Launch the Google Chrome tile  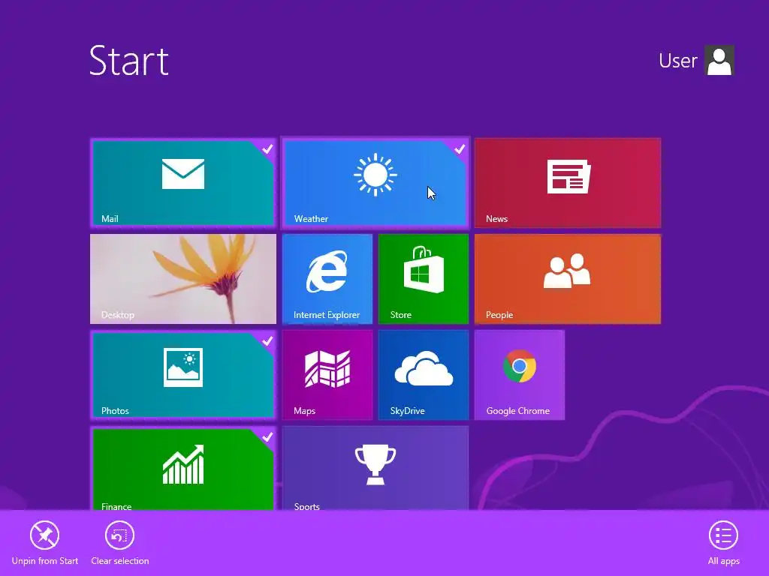[x=520, y=375]
